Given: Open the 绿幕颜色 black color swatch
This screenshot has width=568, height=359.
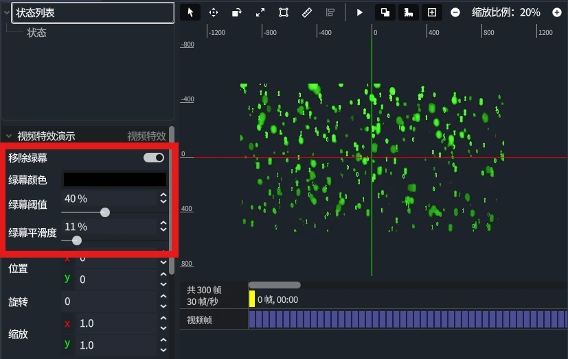Looking at the screenshot, I should 115,179.
